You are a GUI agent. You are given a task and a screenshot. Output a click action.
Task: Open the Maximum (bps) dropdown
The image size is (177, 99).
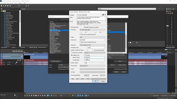tap(95, 57)
